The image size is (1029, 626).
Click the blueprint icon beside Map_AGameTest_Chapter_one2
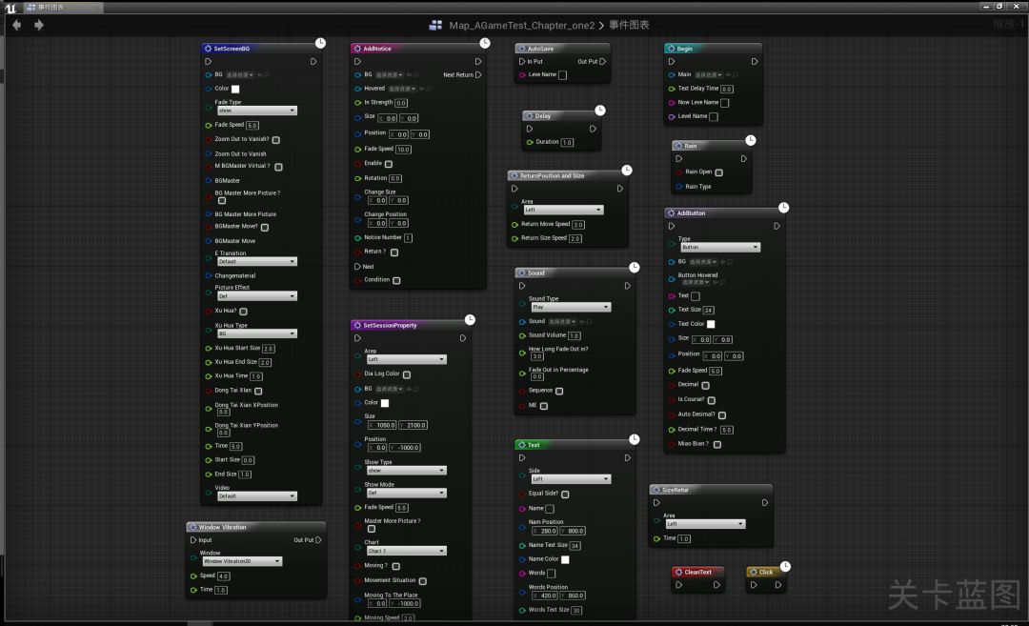(x=435, y=25)
